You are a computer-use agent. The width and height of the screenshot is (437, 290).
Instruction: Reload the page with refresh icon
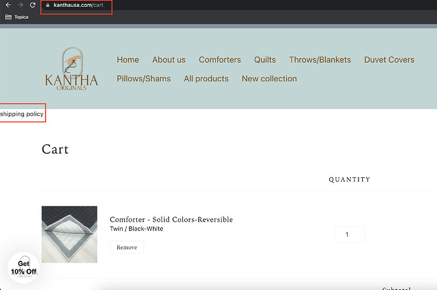tap(32, 5)
